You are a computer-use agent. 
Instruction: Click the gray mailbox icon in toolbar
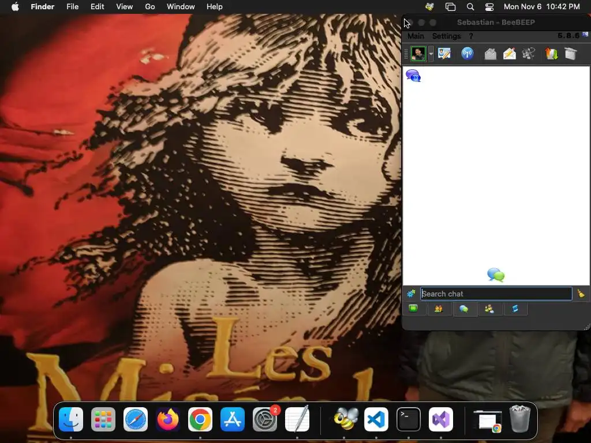pyautogui.click(x=491, y=54)
